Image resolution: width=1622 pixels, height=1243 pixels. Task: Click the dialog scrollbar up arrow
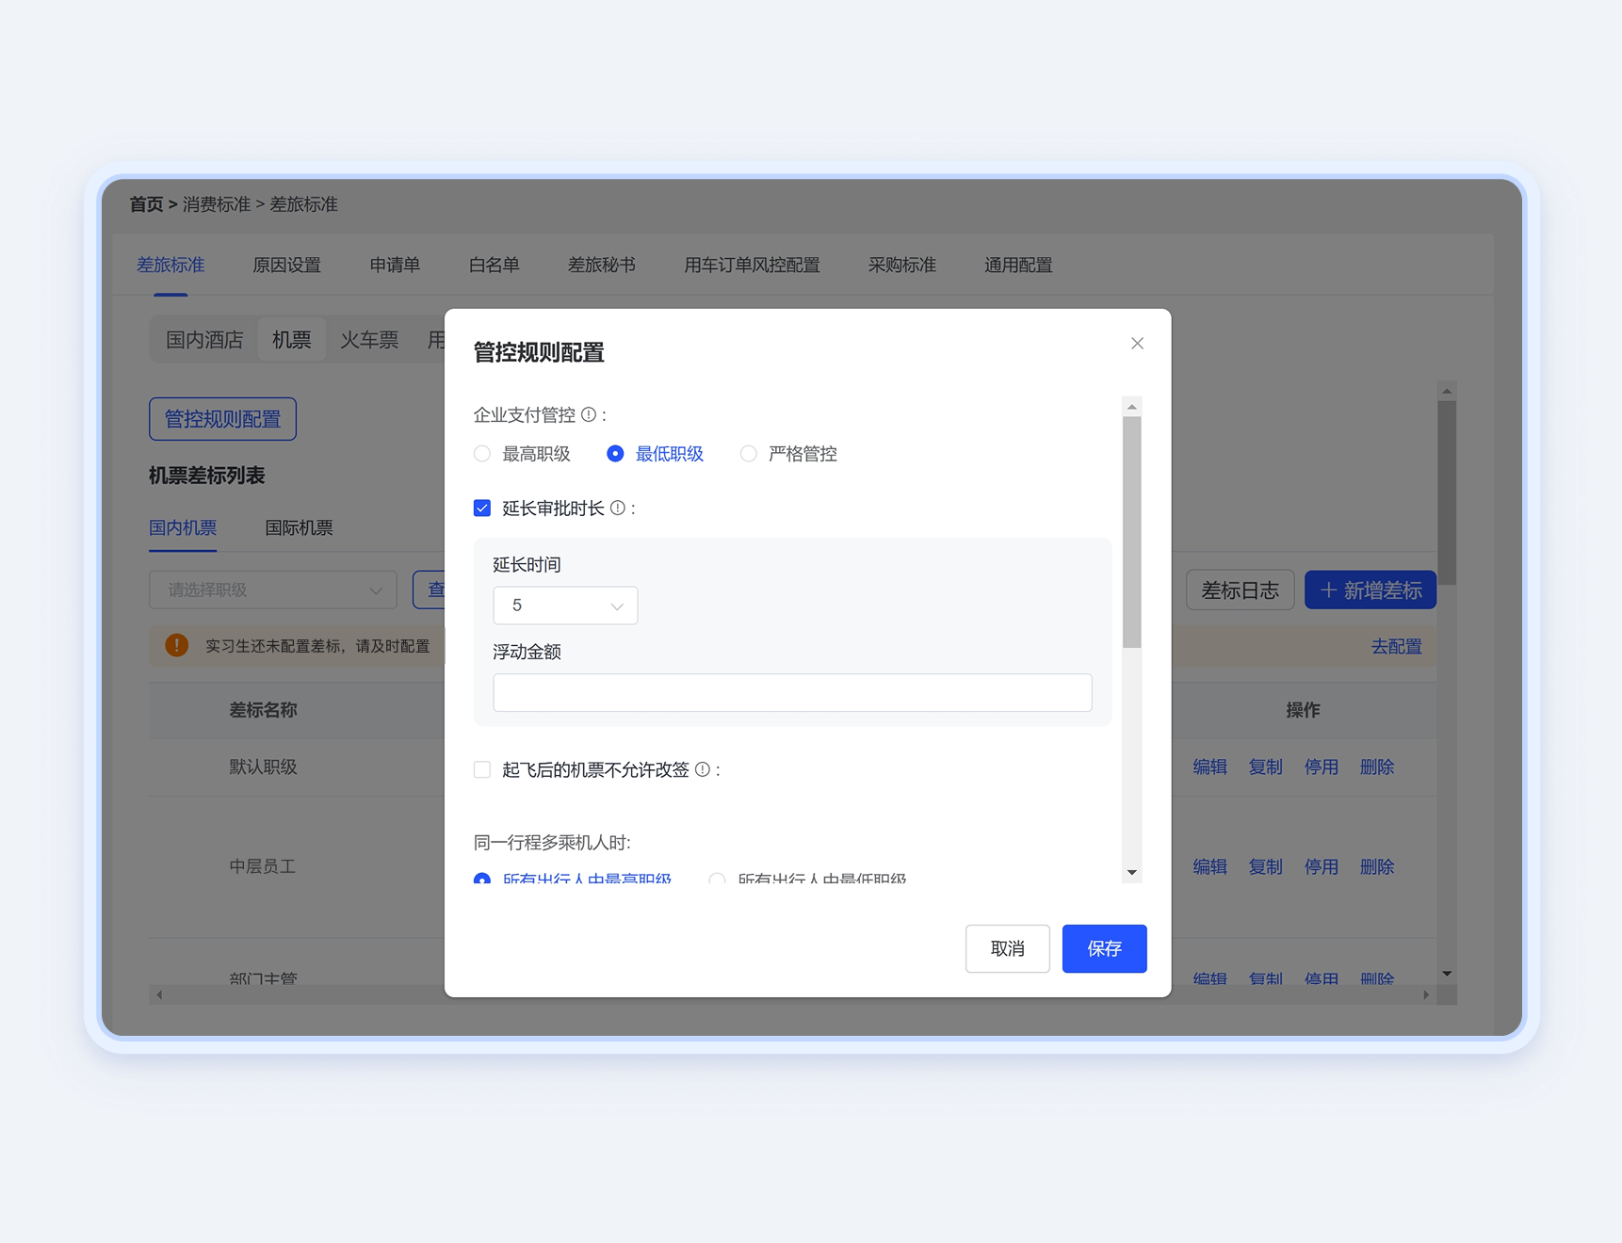[x=1132, y=407]
